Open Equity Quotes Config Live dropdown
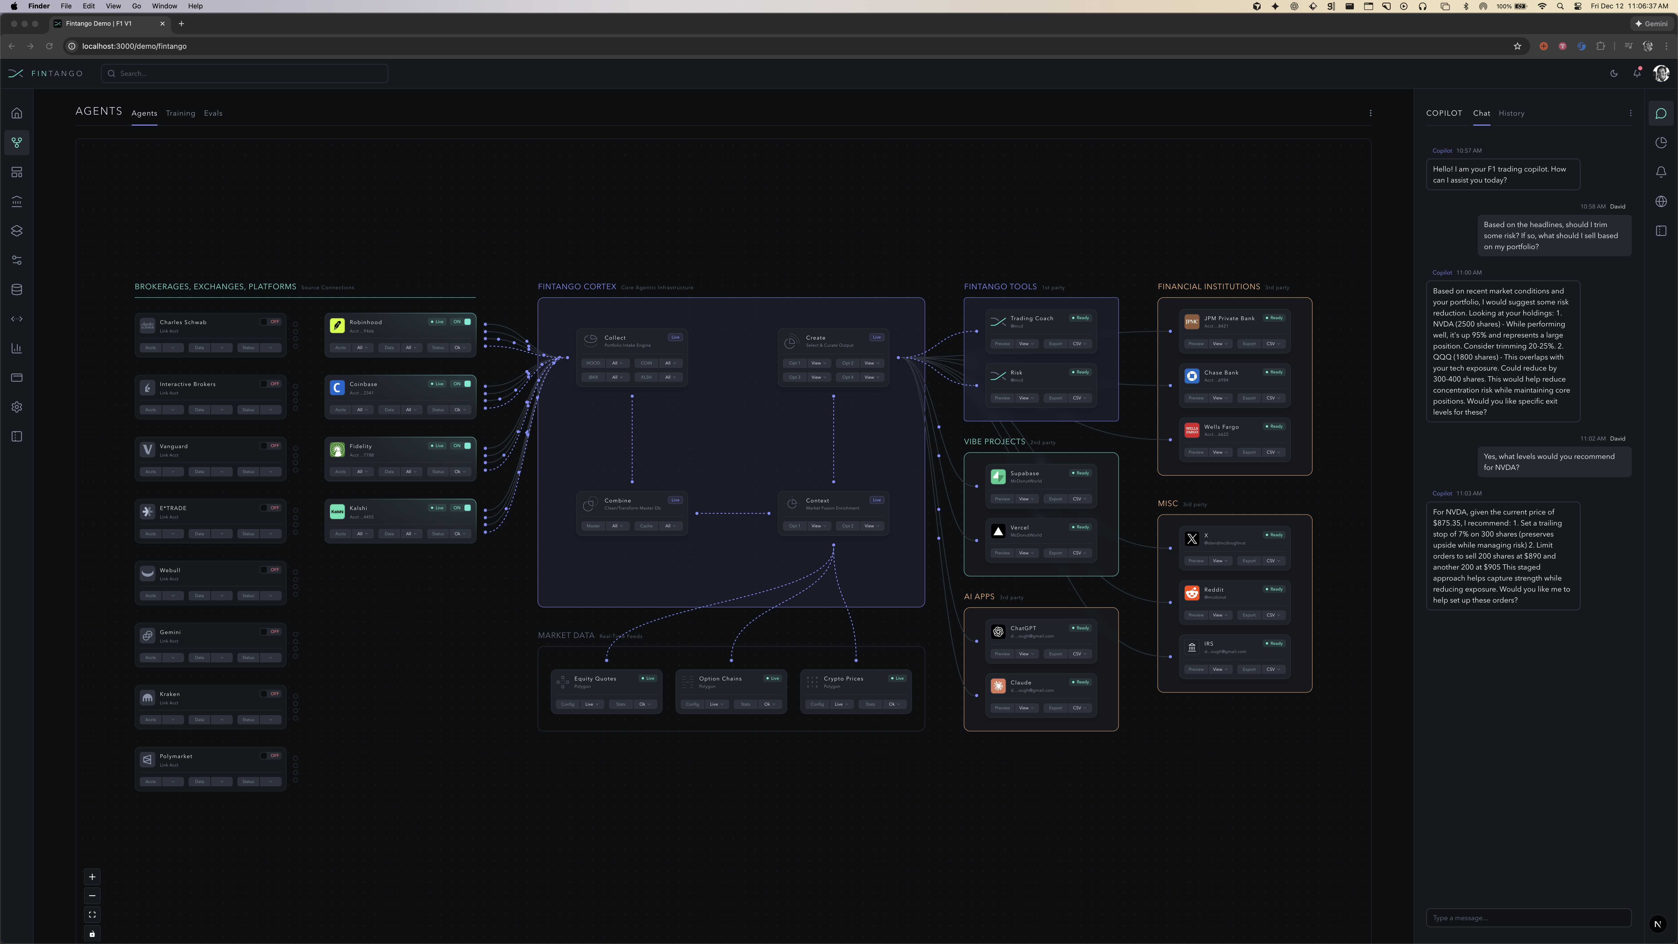This screenshot has height=944, width=1678. tap(591, 704)
